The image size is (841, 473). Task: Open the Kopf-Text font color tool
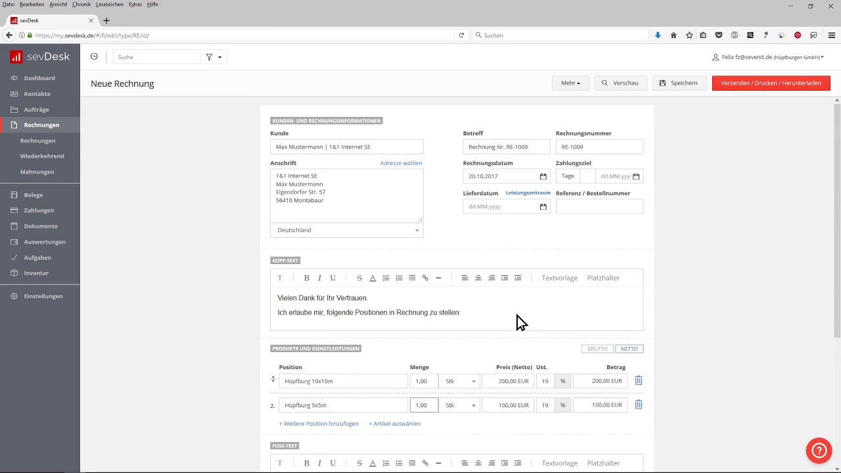pos(373,278)
